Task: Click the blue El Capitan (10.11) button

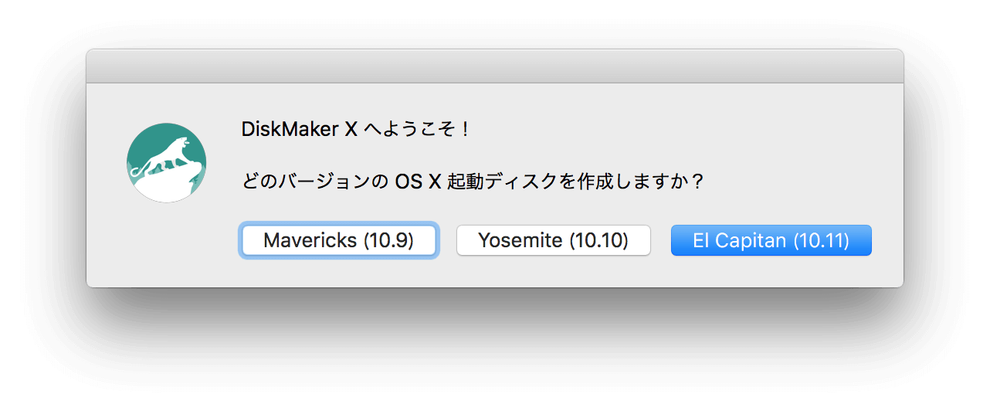Action: click(x=771, y=240)
